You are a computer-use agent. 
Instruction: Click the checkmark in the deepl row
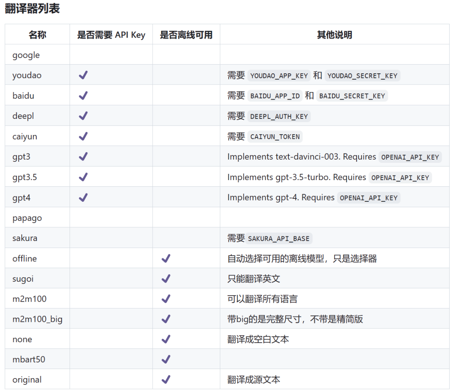pos(83,116)
